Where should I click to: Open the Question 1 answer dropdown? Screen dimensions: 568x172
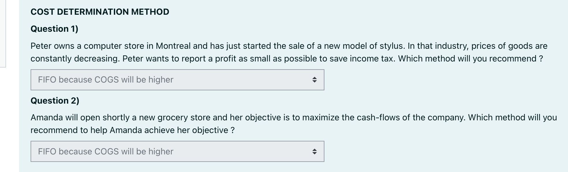[x=177, y=80]
